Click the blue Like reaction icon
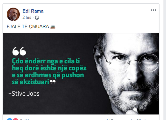This screenshot has height=120, width=166. 10,119
